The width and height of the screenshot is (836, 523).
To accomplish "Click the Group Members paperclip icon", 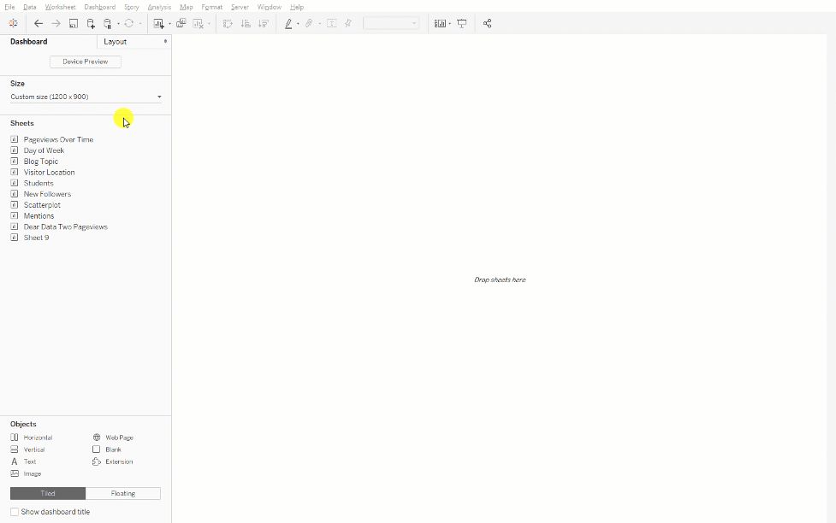I will (309, 23).
